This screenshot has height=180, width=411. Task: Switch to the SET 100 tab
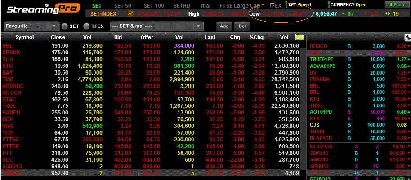click(154, 5)
